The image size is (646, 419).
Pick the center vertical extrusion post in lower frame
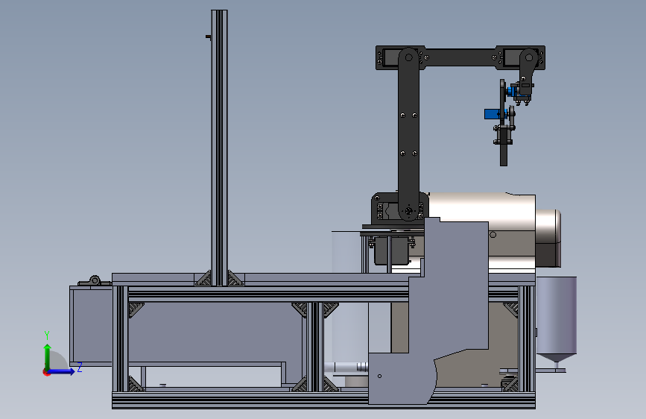pos(314,347)
